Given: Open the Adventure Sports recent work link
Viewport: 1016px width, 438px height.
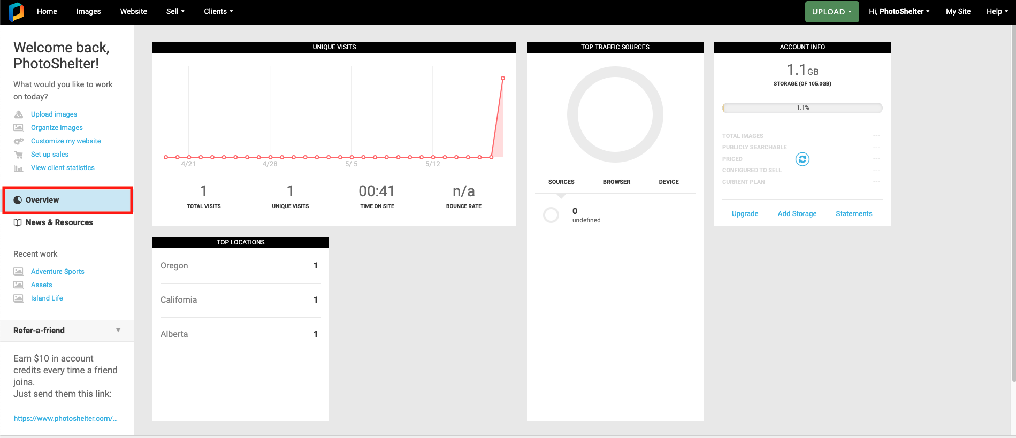Looking at the screenshot, I should coord(58,272).
